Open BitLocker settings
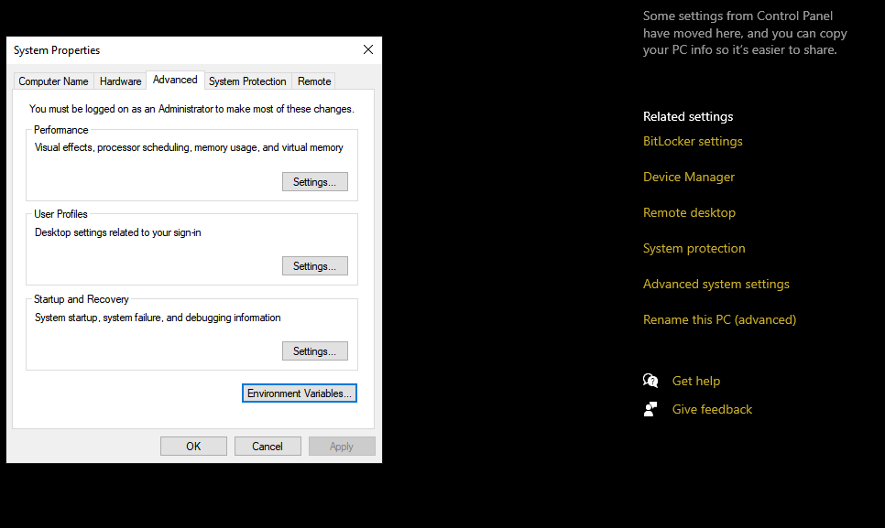 pos(693,141)
